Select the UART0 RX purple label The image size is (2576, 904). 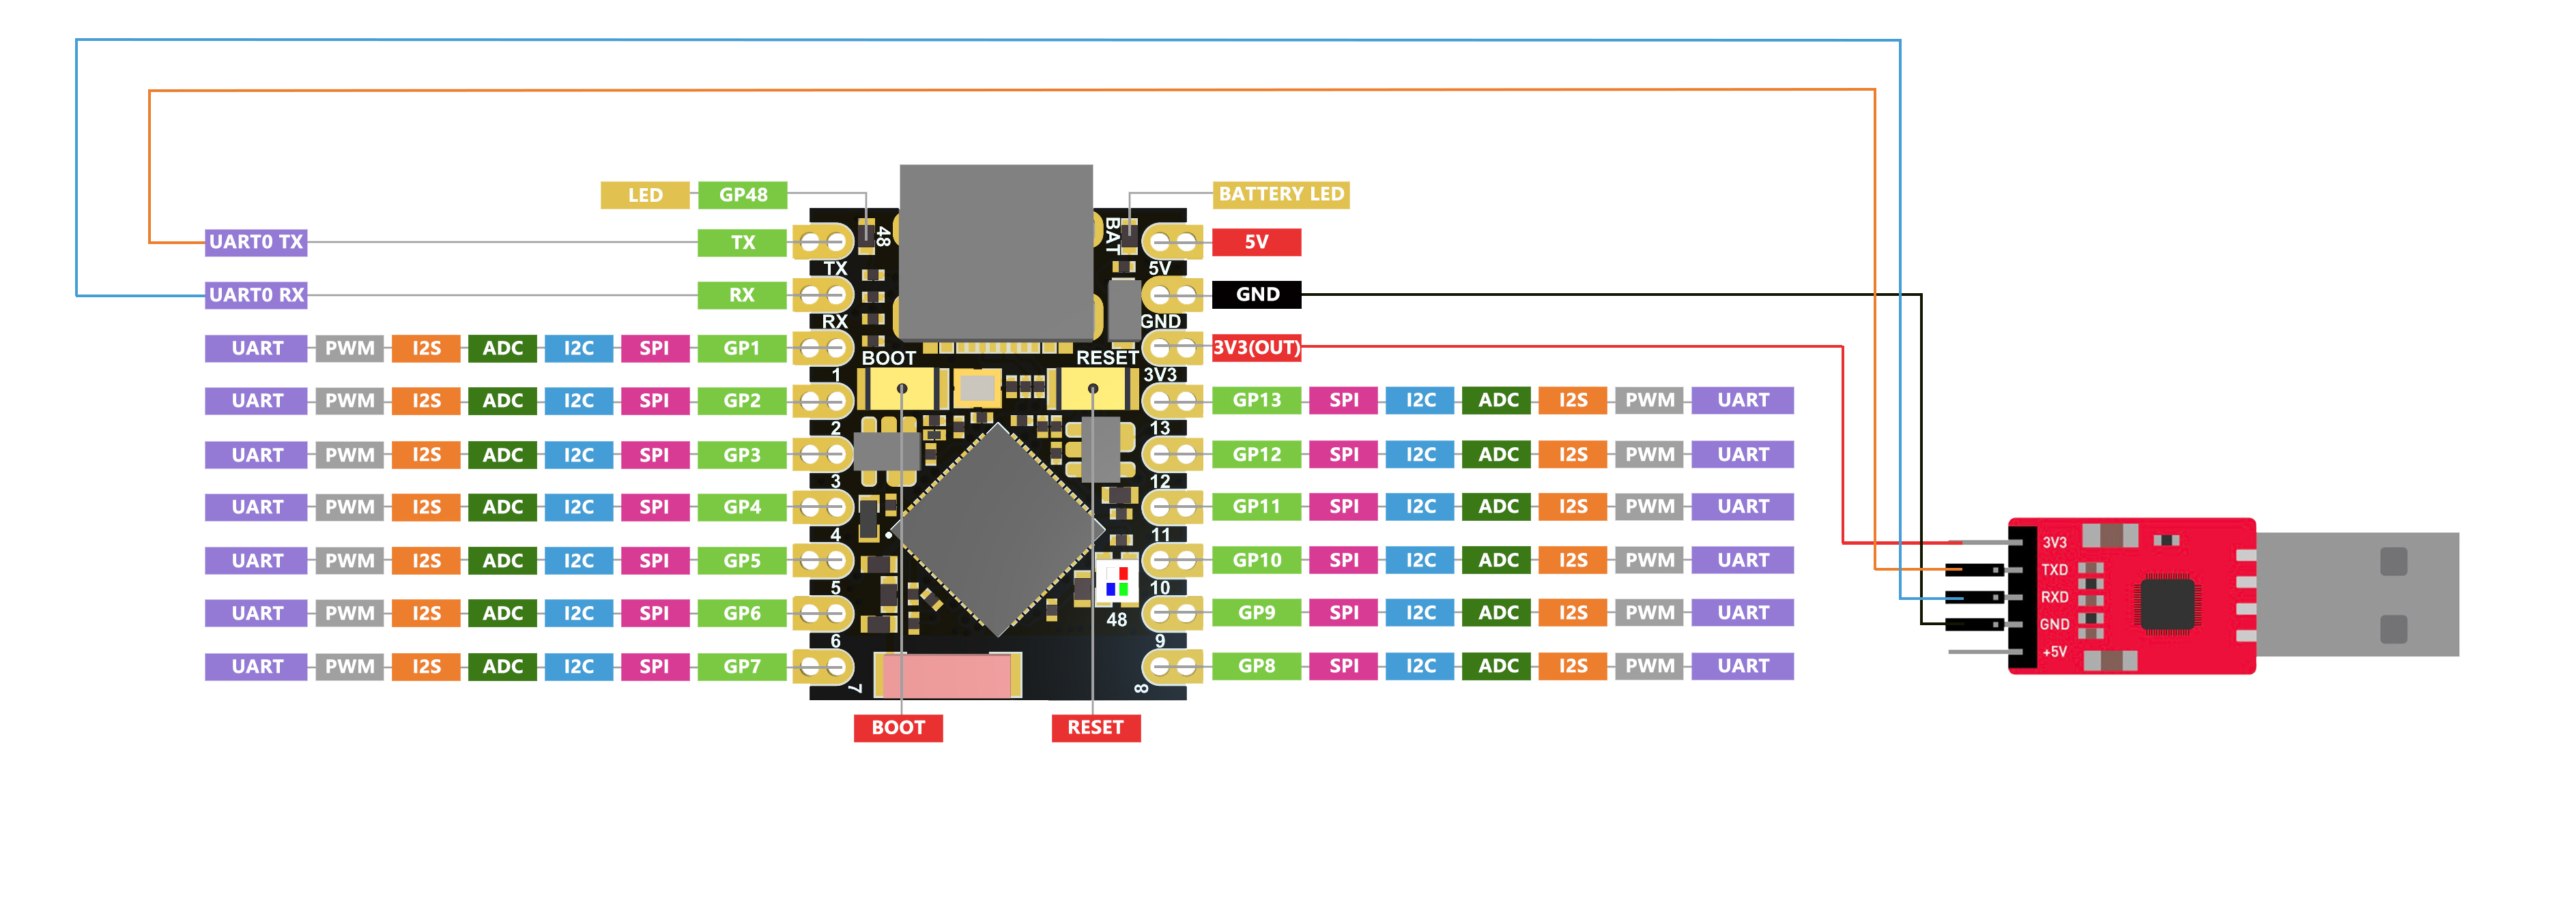coord(256,295)
